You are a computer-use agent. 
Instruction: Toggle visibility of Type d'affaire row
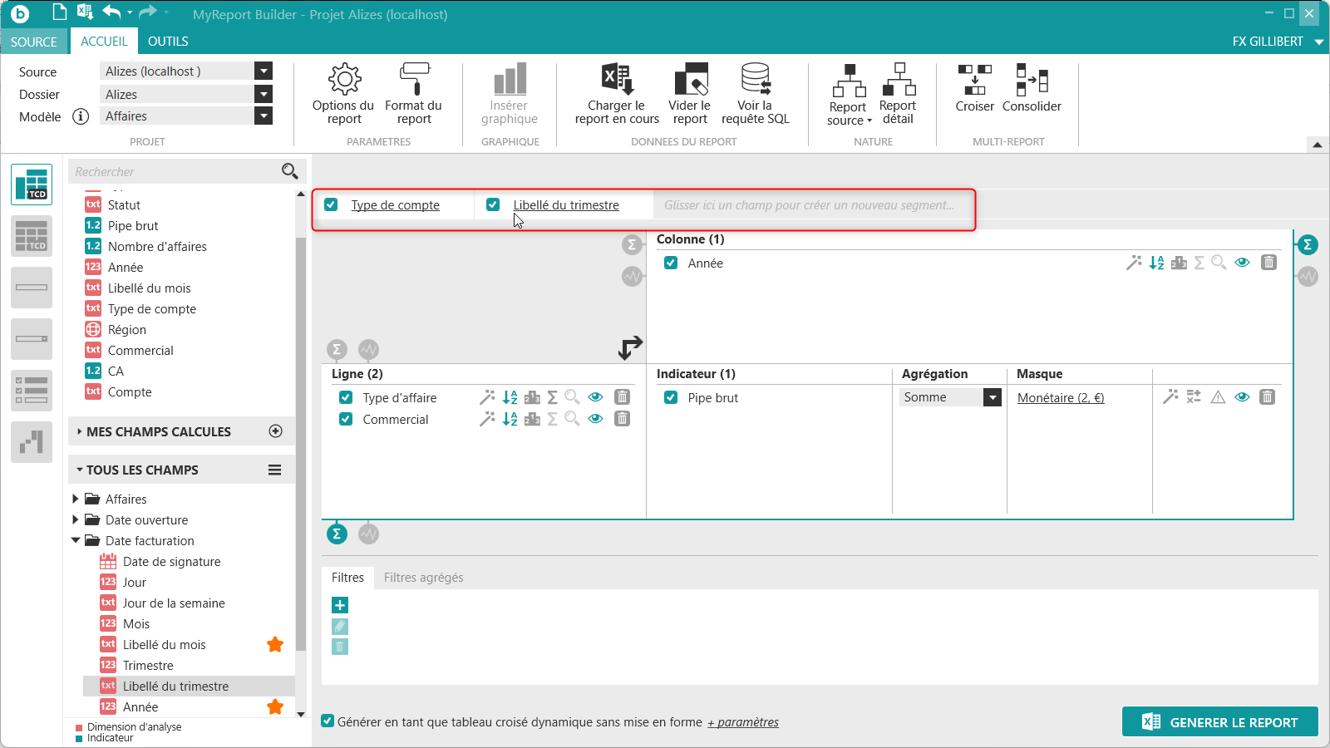[595, 397]
